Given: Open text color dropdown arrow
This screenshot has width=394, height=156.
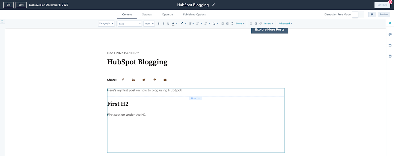Looking at the screenshot, I should coord(177,24).
